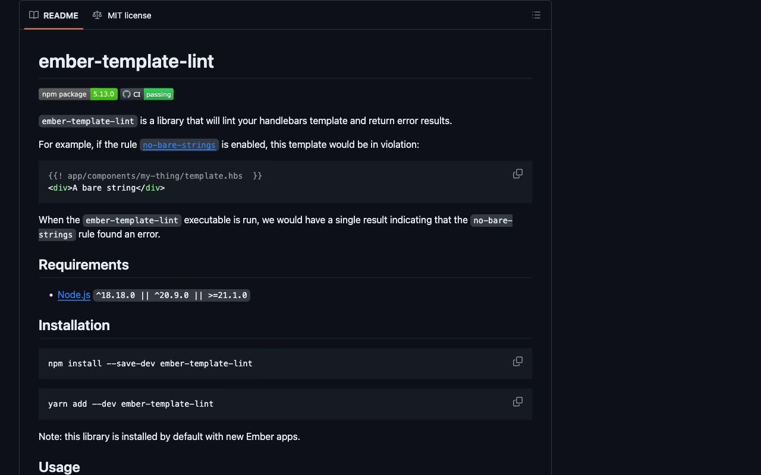Click the 'A bare string' div code line
The image size is (761, 475).
106,188
